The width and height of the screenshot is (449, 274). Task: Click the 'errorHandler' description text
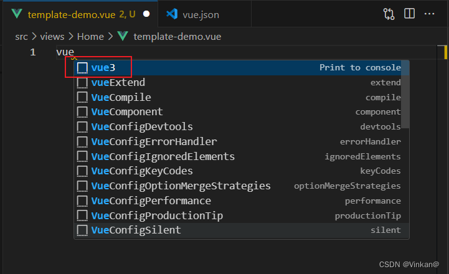[x=371, y=141]
